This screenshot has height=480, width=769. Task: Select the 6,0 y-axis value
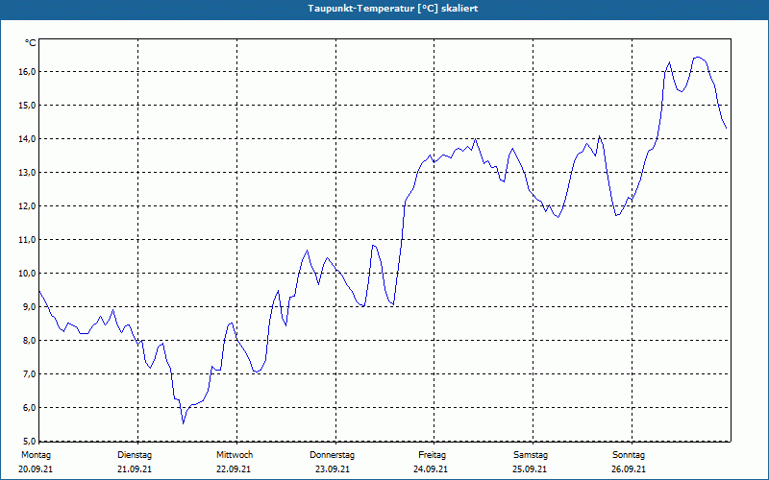[30, 407]
